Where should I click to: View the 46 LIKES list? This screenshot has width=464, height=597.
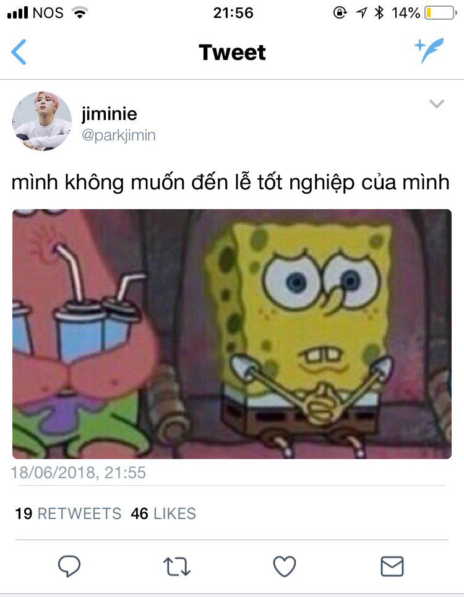(163, 513)
